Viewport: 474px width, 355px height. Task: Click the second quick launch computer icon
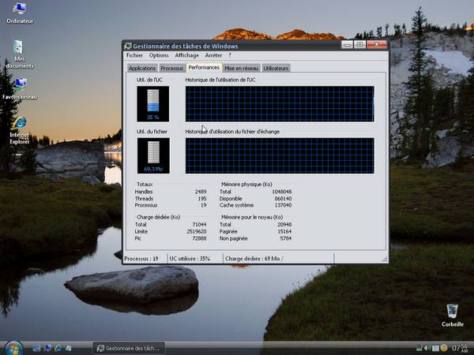47,348
